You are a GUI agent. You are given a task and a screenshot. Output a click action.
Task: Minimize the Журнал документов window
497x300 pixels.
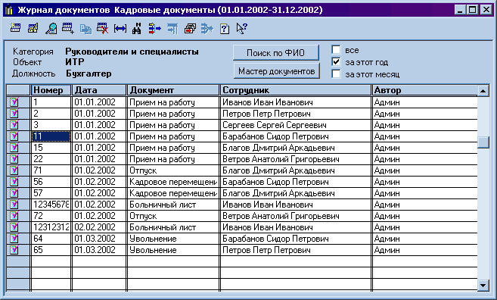[460, 10]
